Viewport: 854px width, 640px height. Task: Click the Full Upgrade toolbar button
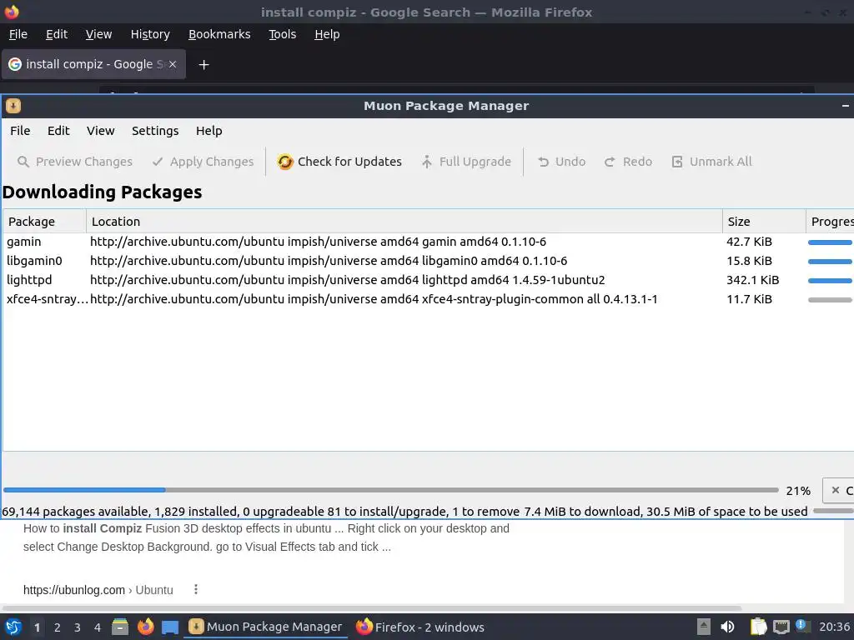[466, 162]
